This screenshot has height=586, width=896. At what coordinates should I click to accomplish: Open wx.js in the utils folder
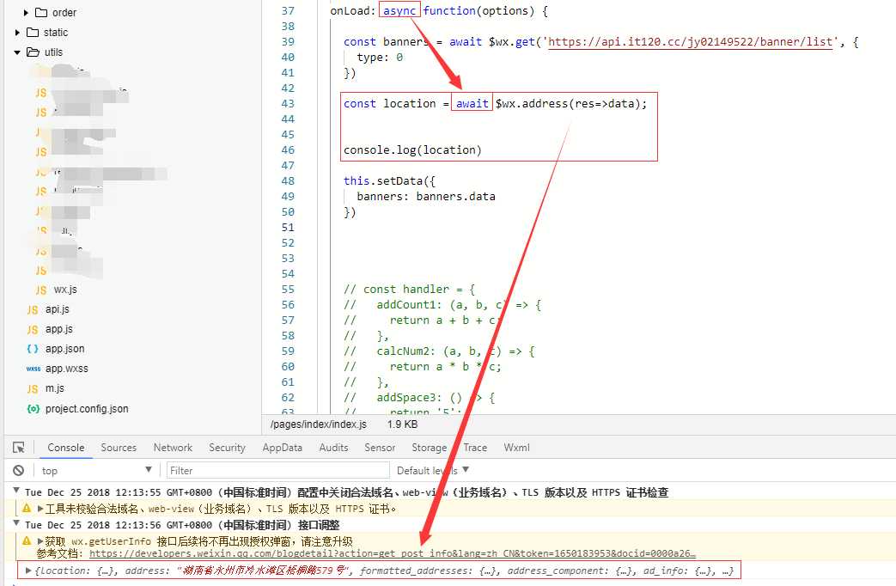pos(65,290)
